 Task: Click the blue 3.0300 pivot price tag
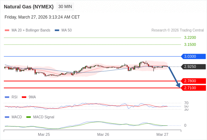(x=193, y=56)
